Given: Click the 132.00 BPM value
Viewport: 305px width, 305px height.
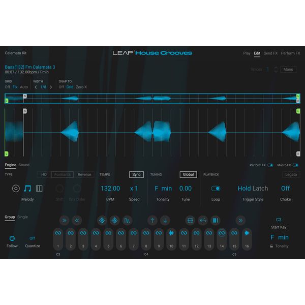Looking at the screenshot, I should click(x=110, y=189).
